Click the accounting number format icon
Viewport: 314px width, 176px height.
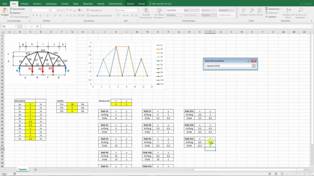click(119, 16)
